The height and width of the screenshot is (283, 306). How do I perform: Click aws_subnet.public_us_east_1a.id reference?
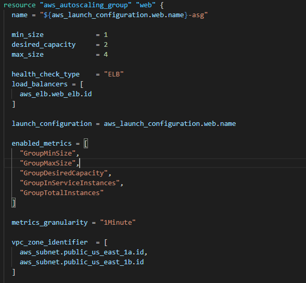[82, 253]
